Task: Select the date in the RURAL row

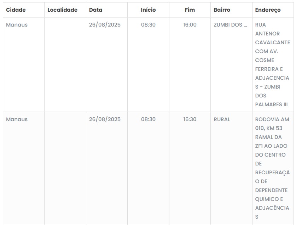Action: point(105,119)
